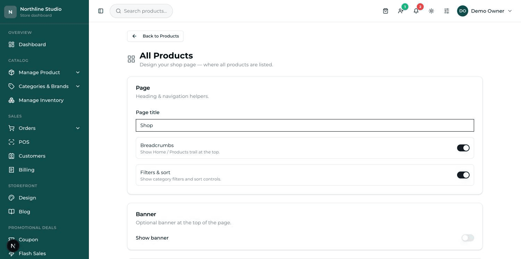Click the 'Heading & navigation helpers.' text

click(172, 96)
